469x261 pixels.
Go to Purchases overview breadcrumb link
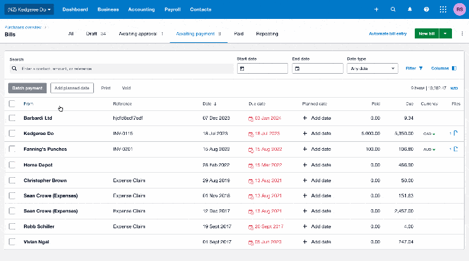click(23, 27)
